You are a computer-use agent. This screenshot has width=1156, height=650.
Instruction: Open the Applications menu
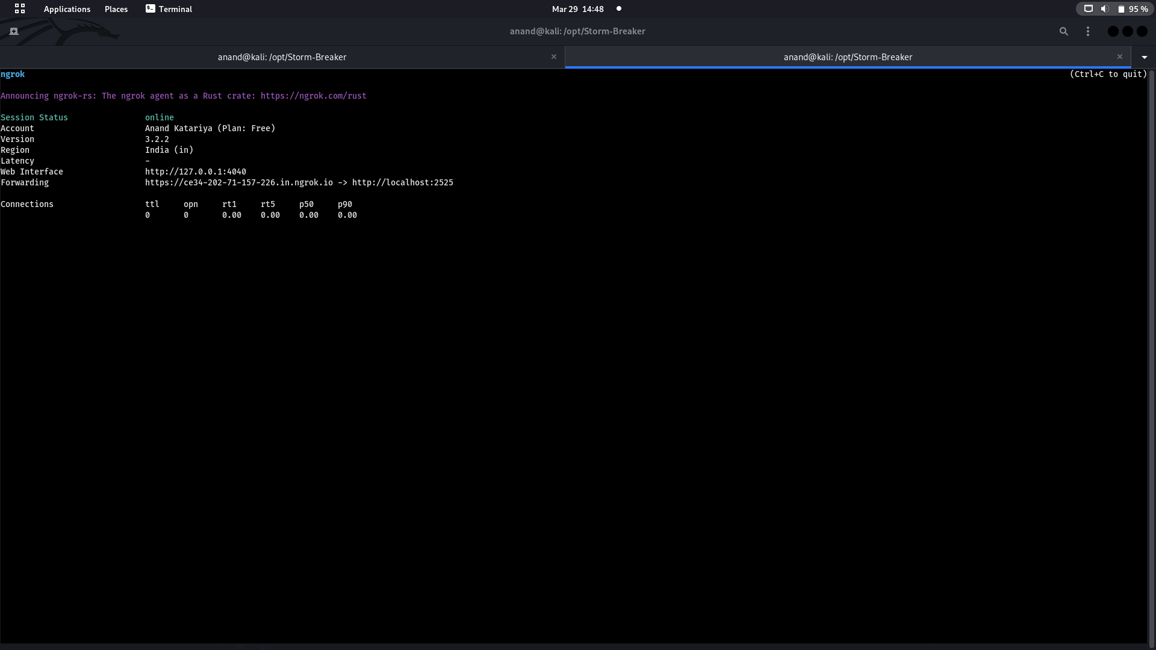(67, 9)
